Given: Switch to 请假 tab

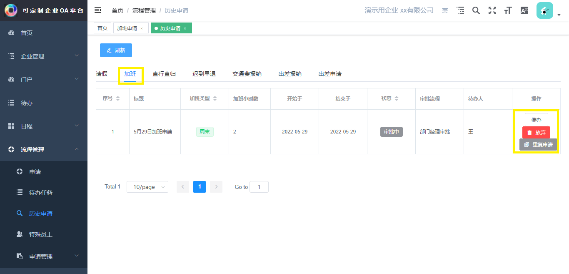Looking at the screenshot, I should coord(102,74).
